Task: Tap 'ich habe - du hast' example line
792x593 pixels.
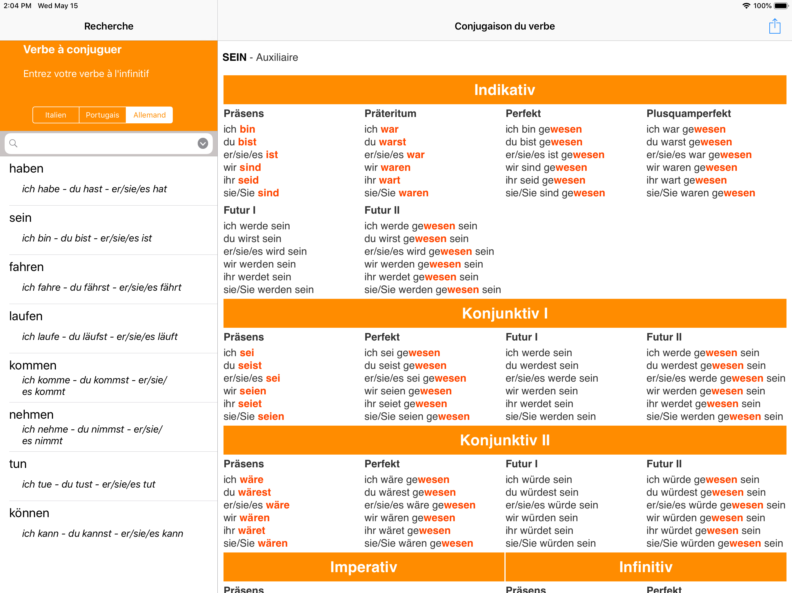Action: tap(95, 189)
